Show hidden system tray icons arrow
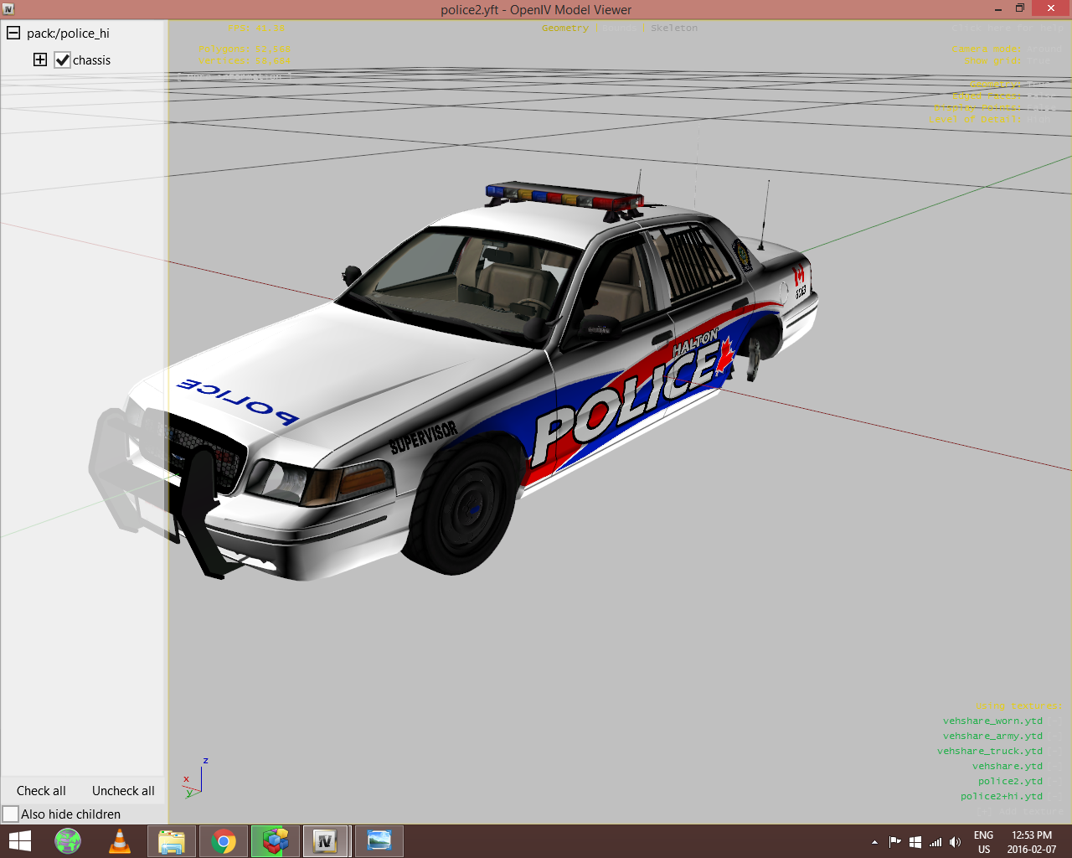Image resolution: width=1072 pixels, height=858 pixels. [874, 842]
